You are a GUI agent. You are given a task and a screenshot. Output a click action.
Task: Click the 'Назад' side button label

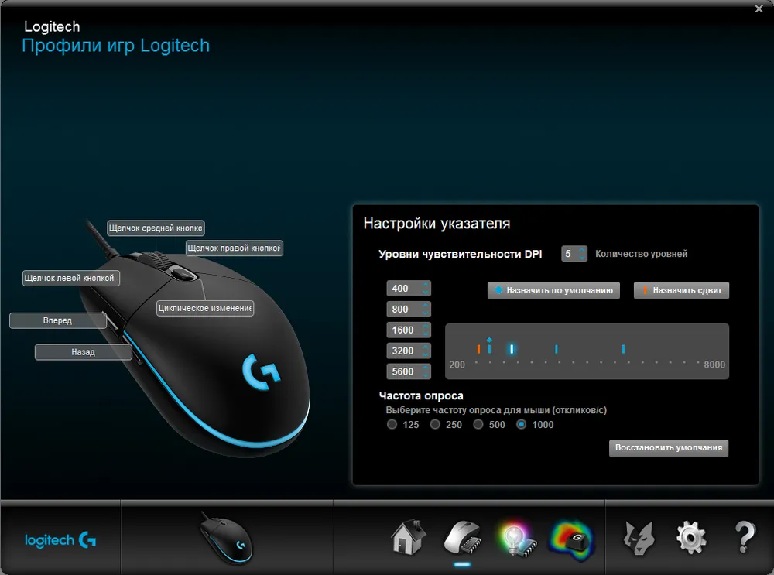pos(83,352)
